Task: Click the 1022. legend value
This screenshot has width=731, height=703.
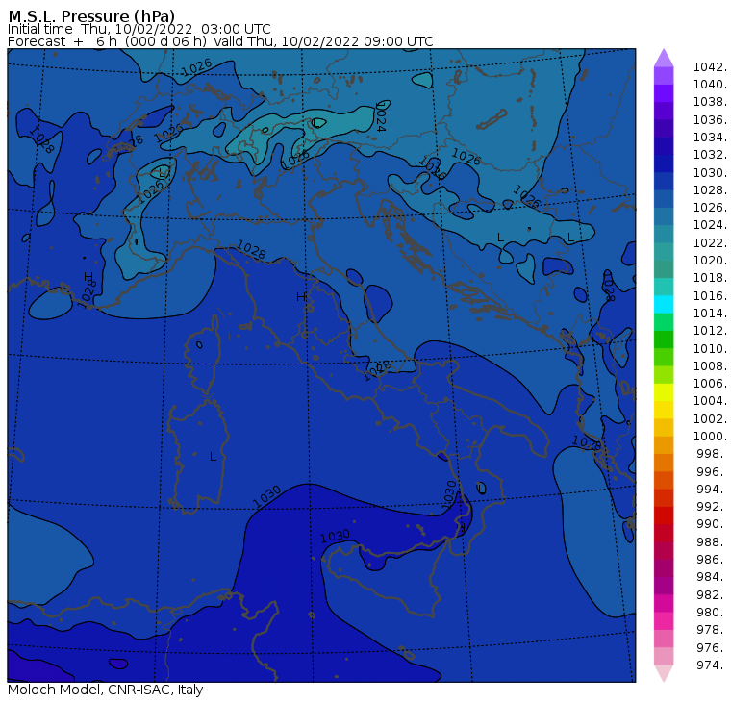Action: coord(710,243)
